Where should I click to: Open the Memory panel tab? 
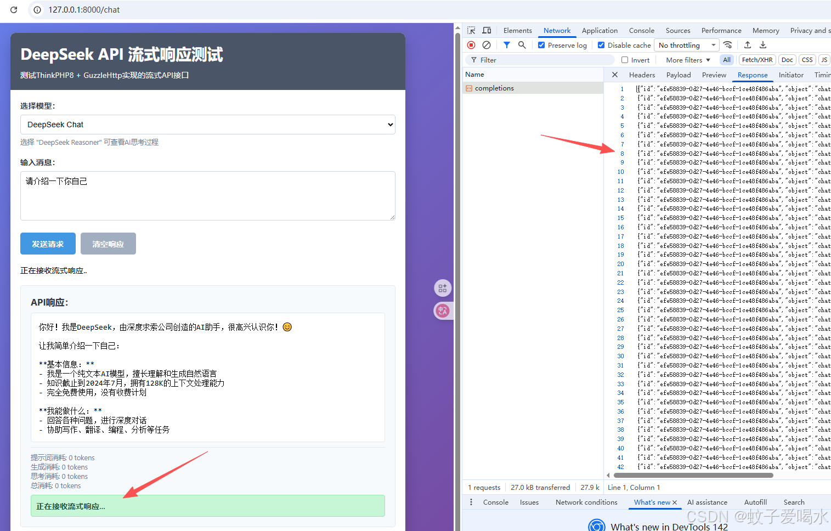(x=766, y=30)
